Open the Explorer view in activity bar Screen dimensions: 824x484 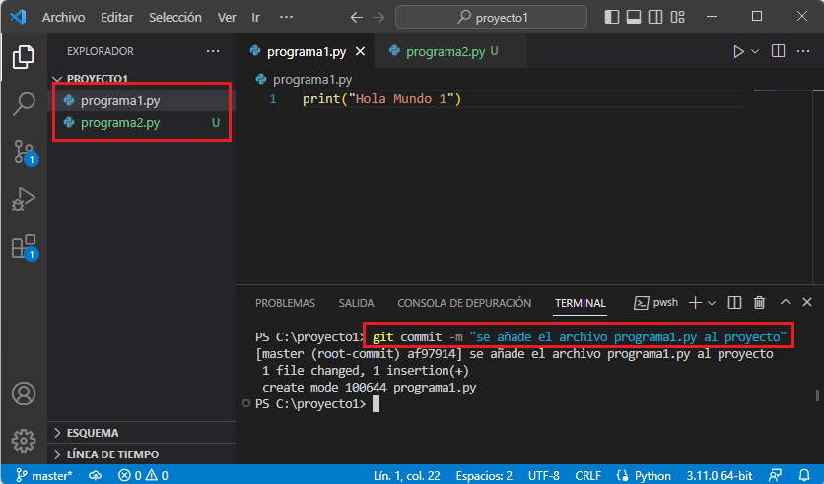pyautogui.click(x=23, y=57)
